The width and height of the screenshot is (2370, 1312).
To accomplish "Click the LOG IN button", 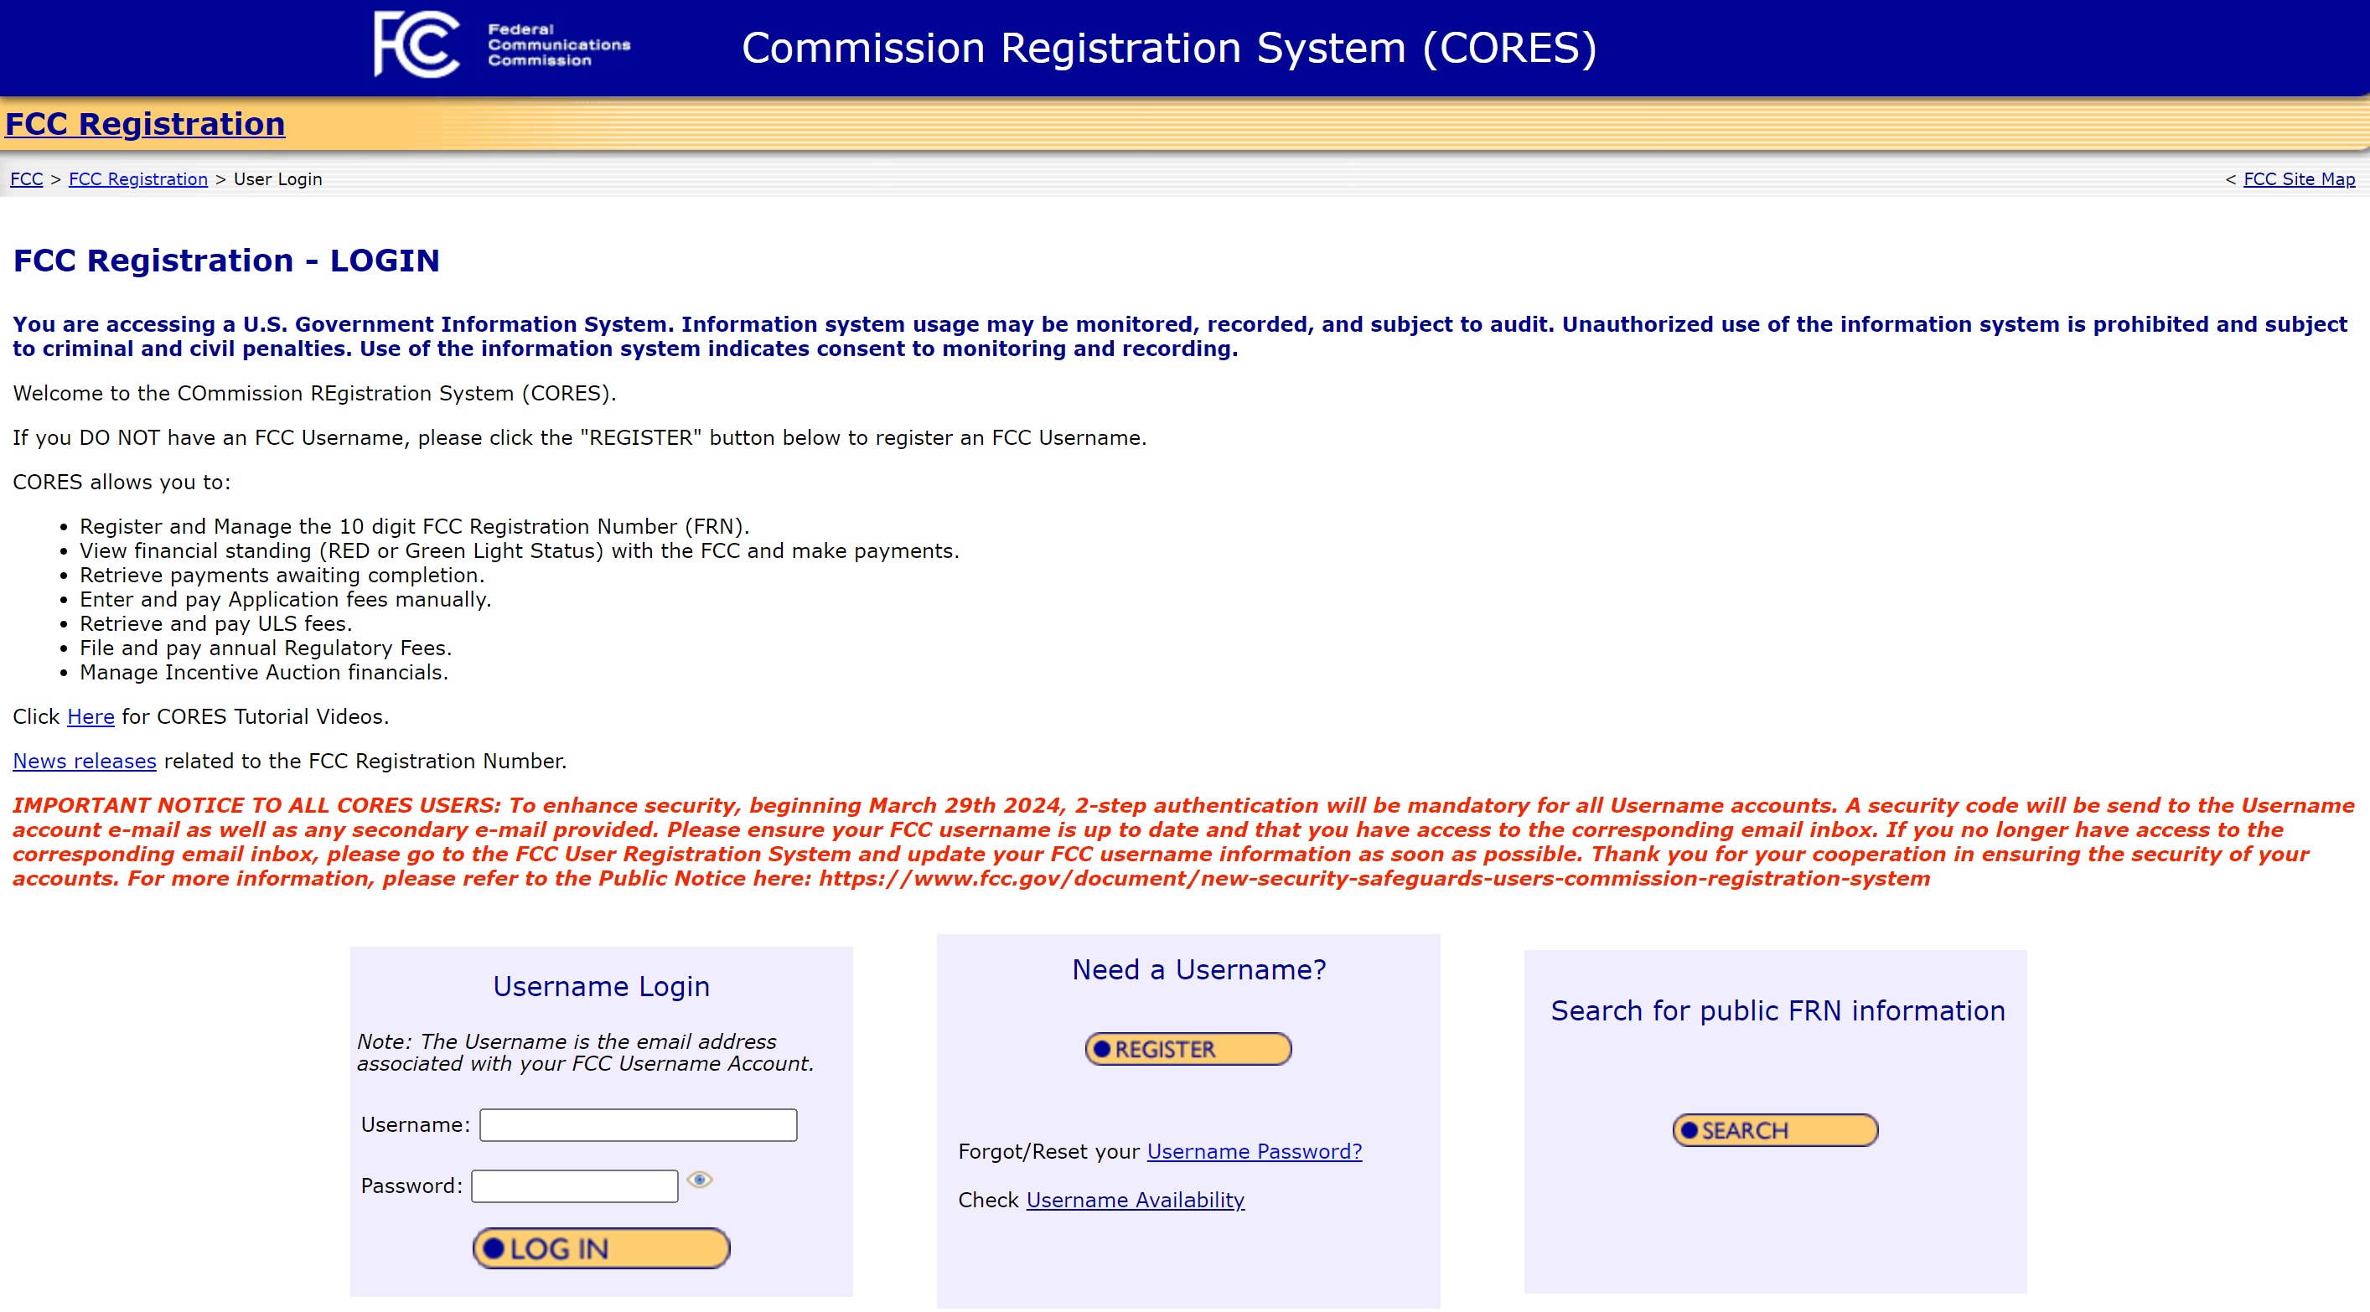I will point(601,1248).
